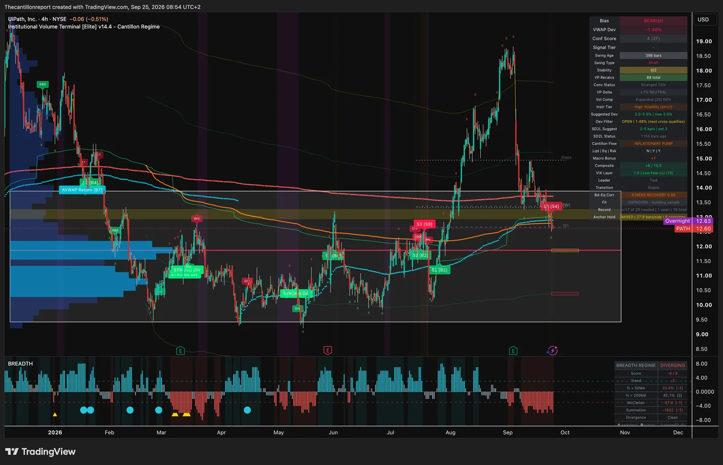Click the 25.4% value beside % > 50MA

click(672, 388)
